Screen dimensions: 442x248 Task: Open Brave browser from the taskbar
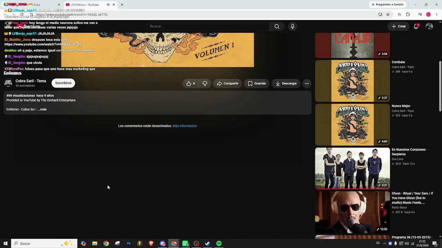(x=151, y=244)
